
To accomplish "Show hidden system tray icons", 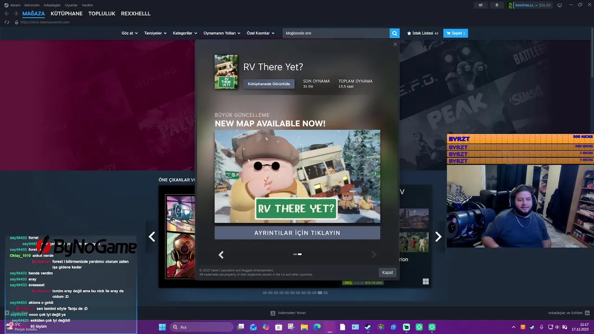I will point(513,327).
